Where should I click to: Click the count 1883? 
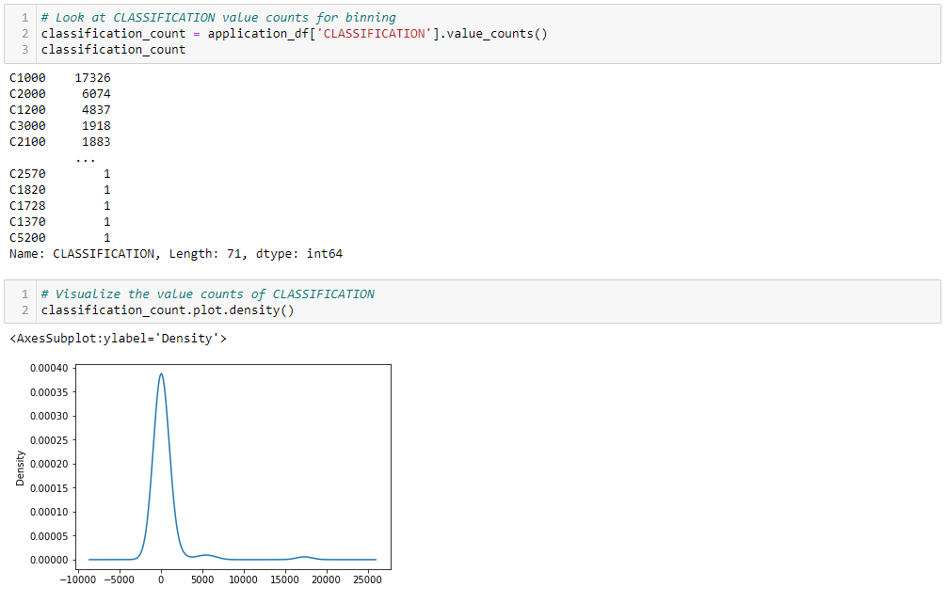click(x=96, y=142)
